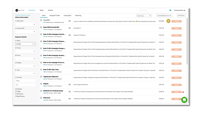Click Closed badge on Detox With Essential Oils
The image size is (202, 113).
(x=176, y=28)
